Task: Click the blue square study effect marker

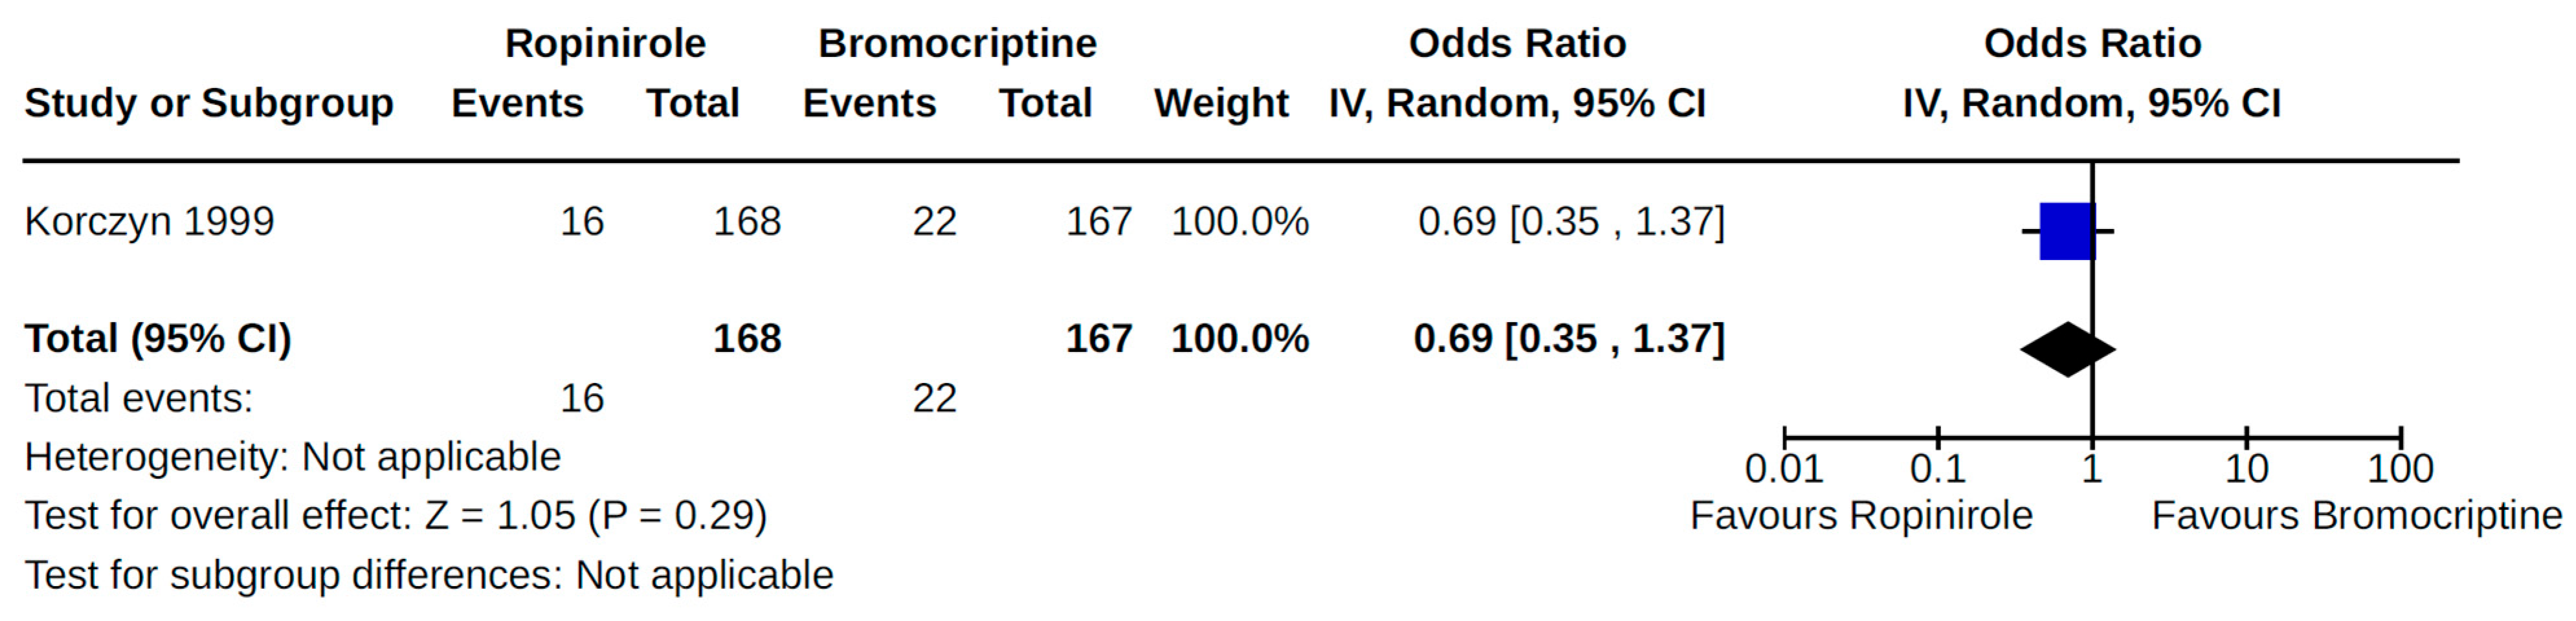Action: coord(2066,231)
